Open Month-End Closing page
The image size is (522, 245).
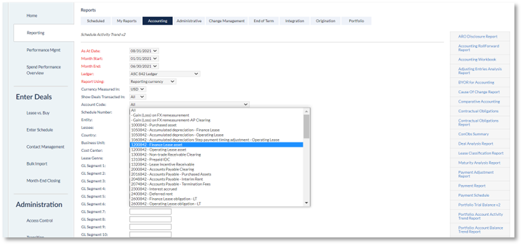click(43, 181)
